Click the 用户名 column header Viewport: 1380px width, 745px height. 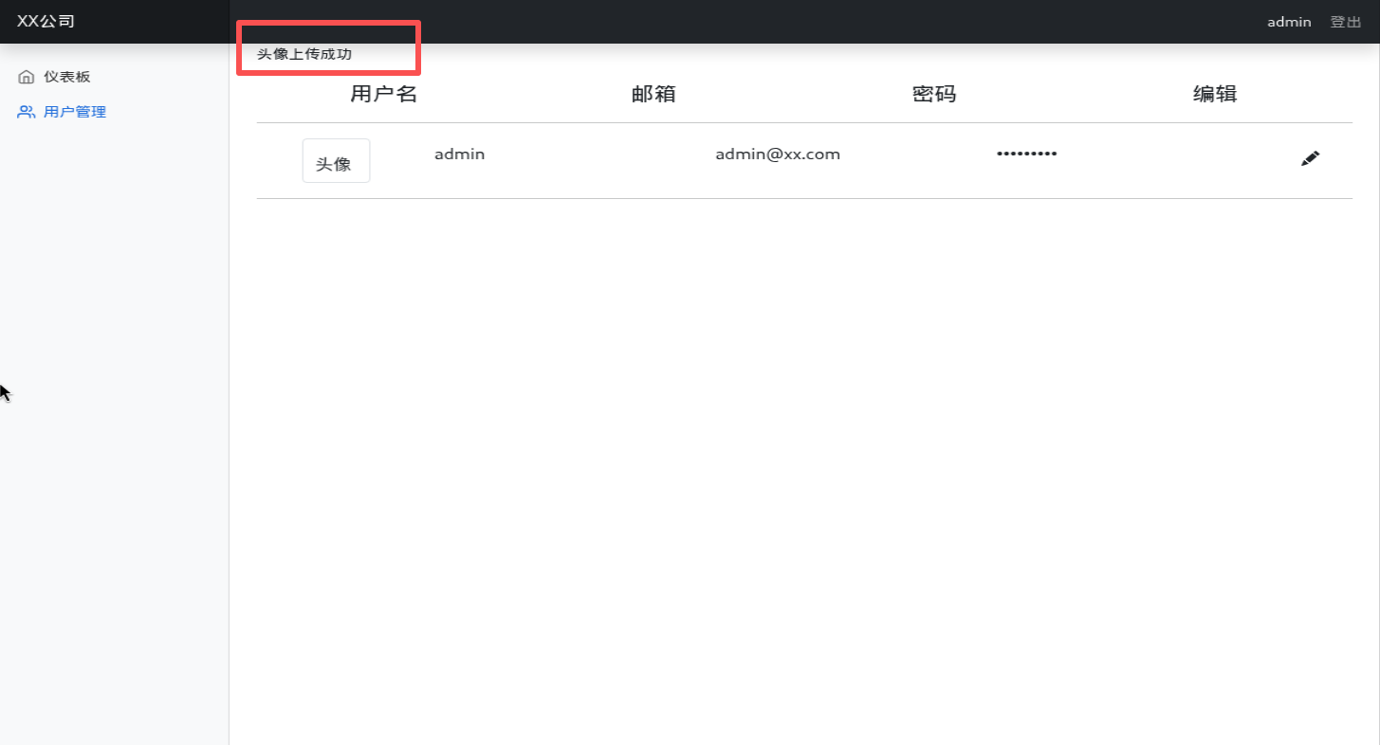point(383,94)
